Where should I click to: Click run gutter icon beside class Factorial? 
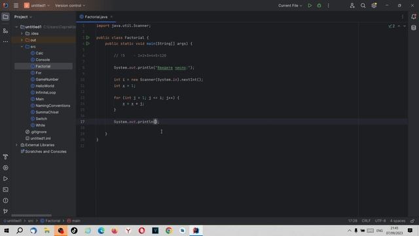88,37
